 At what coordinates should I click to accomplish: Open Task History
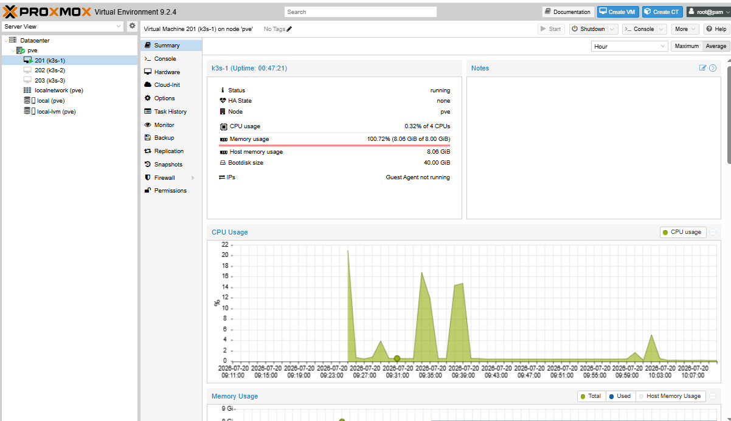[x=171, y=112]
